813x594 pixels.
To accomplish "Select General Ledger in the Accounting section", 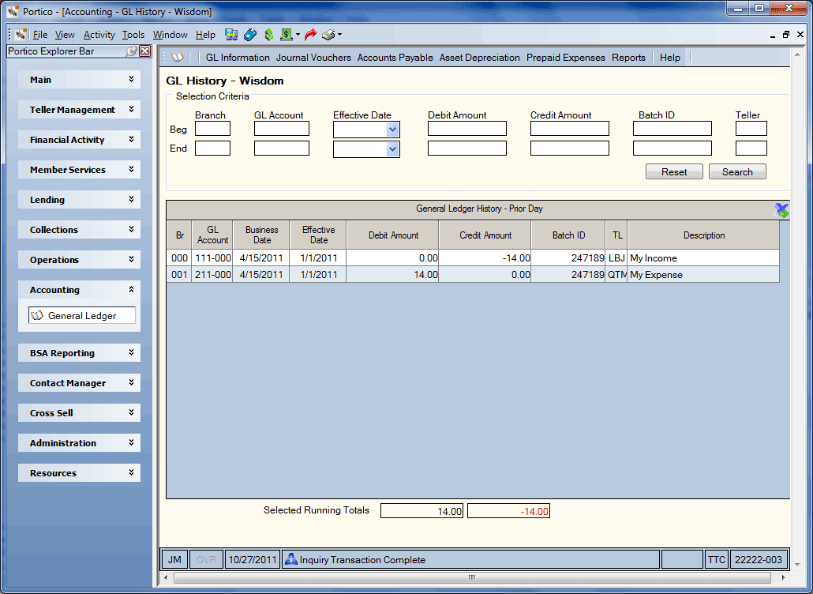I will pyautogui.click(x=82, y=315).
